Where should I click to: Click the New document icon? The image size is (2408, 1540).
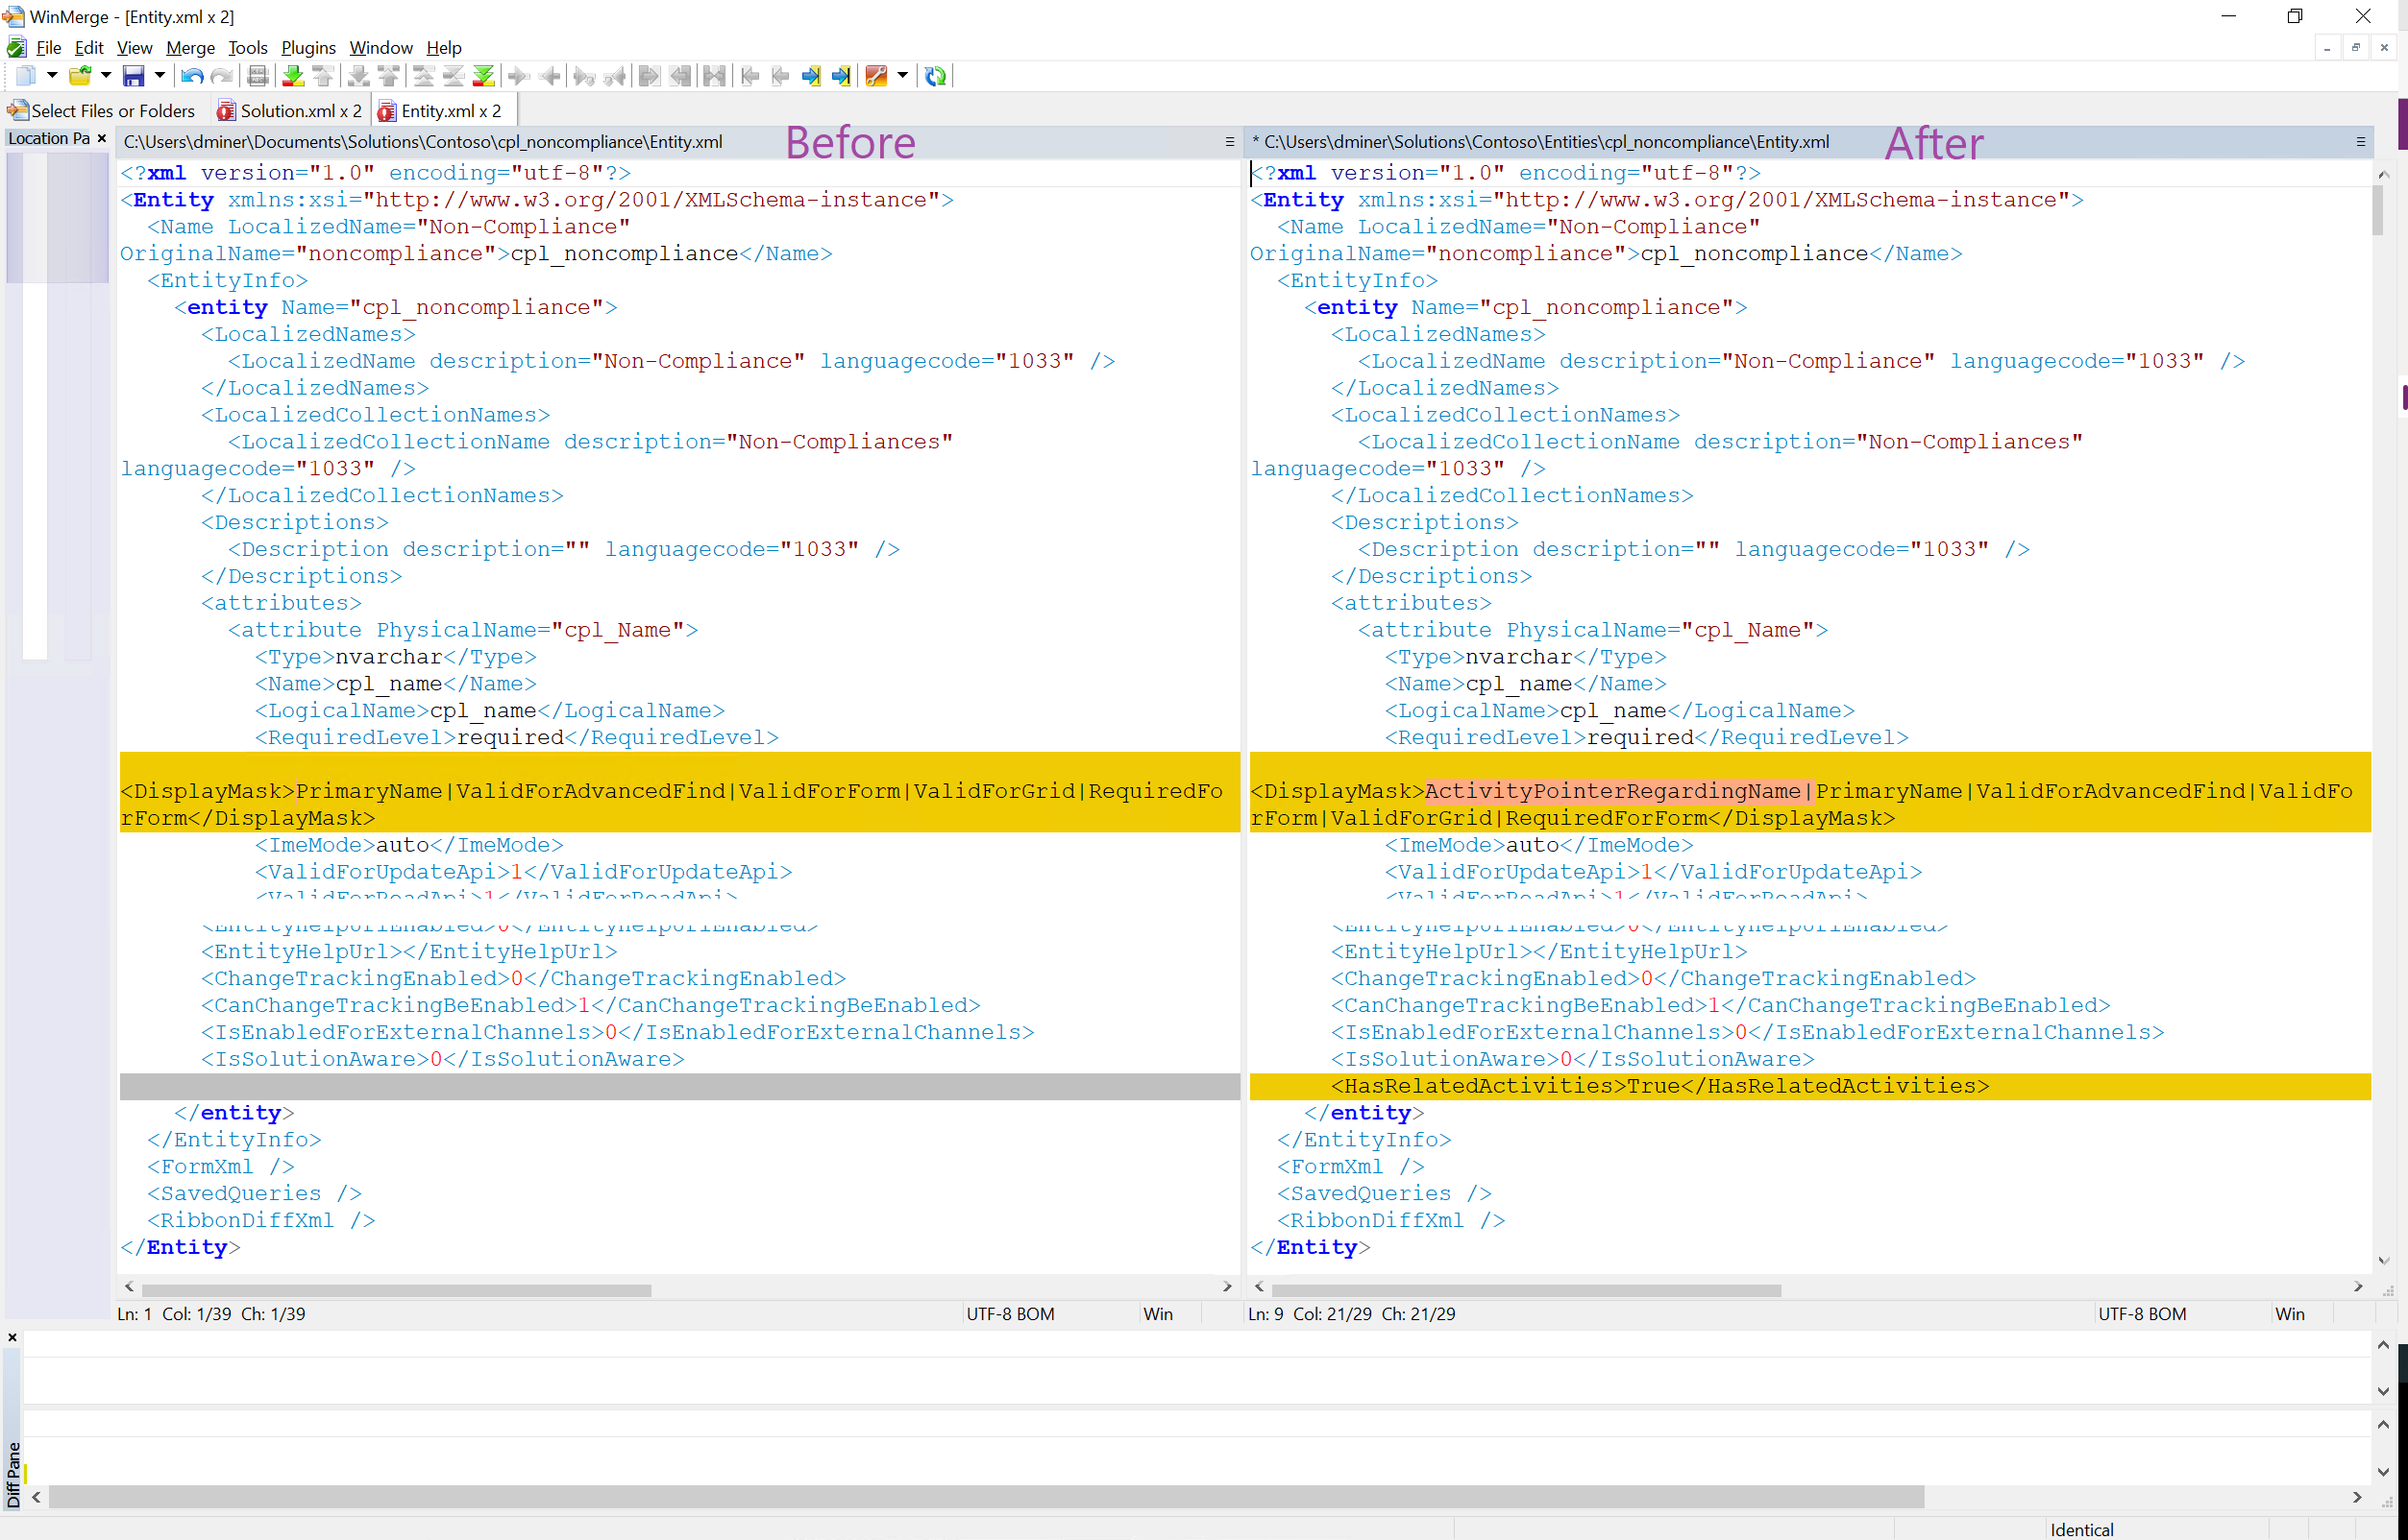coord(25,76)
